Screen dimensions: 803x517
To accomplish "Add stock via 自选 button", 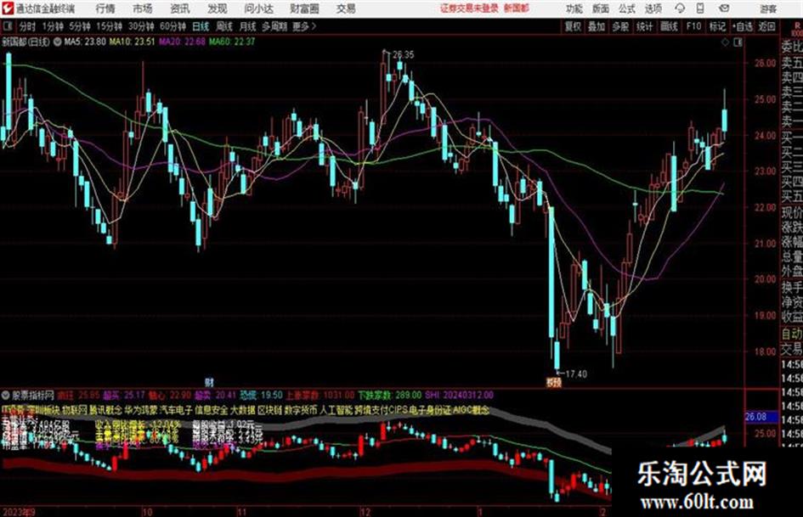I will pos(743,26).
